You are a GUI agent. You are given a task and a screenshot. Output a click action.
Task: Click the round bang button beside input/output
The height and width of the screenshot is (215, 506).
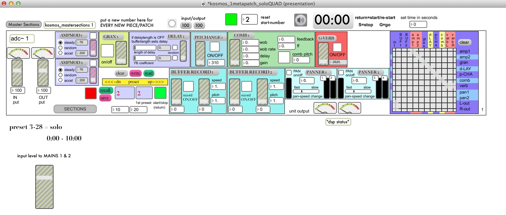[x=172, y=24]
